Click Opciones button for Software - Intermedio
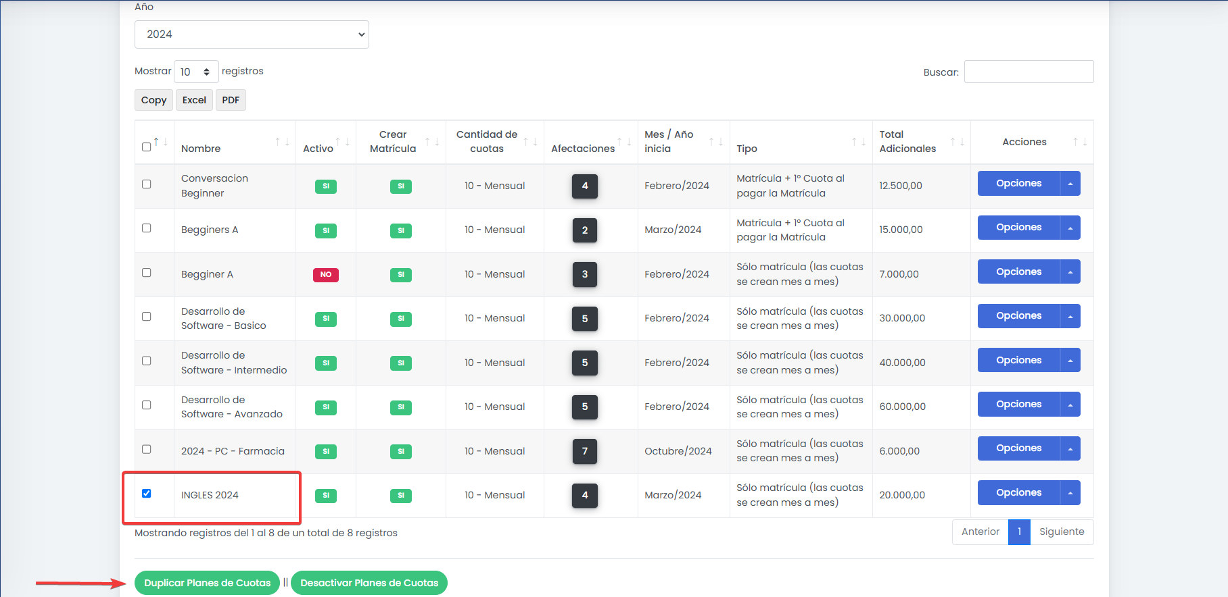The height and width of the screenshot is (597, 1228). point(1018,360)
